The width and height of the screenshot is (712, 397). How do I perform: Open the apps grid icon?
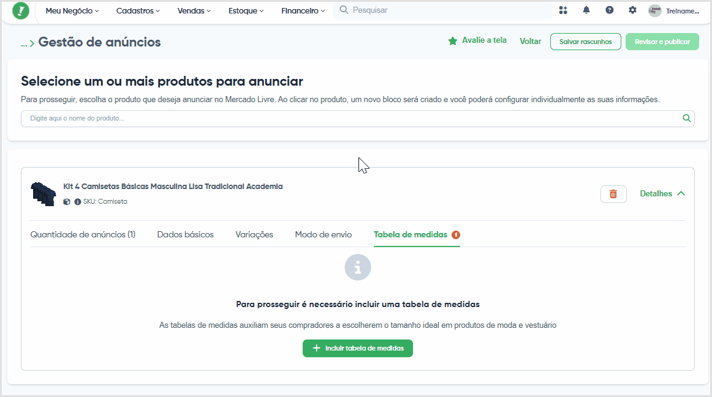coord(563,10)
